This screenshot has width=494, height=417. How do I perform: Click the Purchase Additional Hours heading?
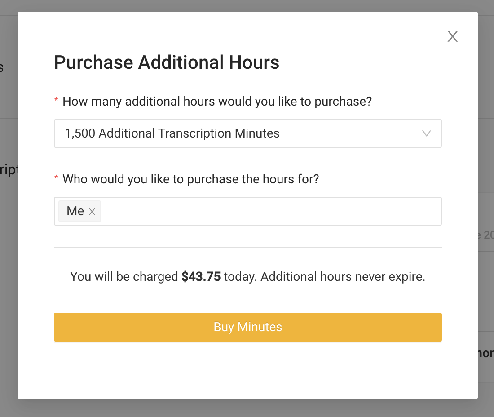point(167,62)
